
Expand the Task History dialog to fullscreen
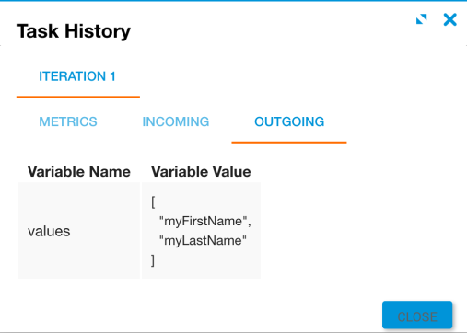point(421,19)
